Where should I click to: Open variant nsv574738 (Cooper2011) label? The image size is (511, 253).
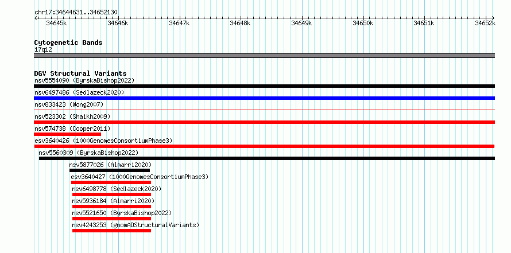72,129
